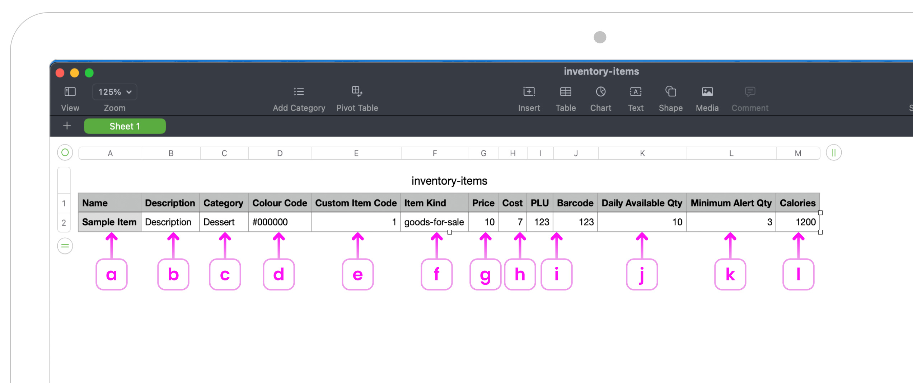Add a Text box

[x=636, y=92]
